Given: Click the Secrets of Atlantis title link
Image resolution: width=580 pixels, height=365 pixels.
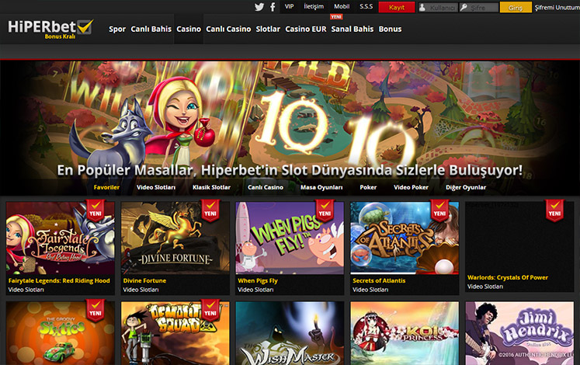Looking at the screenshot, I should [x=379, y=280].
